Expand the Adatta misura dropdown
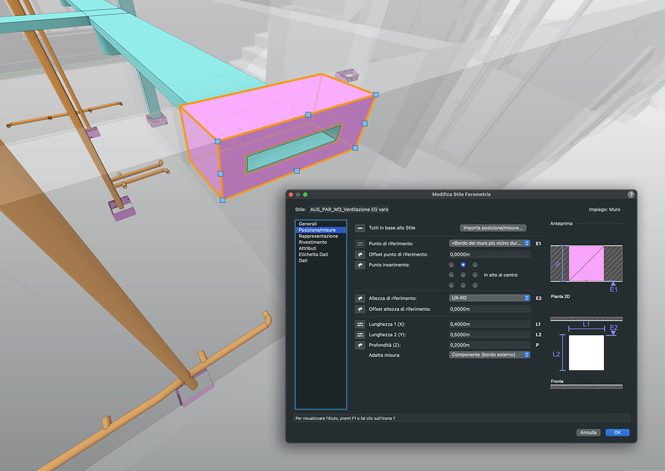This screenshot has height=471, width=665. (x=489, y=355)
